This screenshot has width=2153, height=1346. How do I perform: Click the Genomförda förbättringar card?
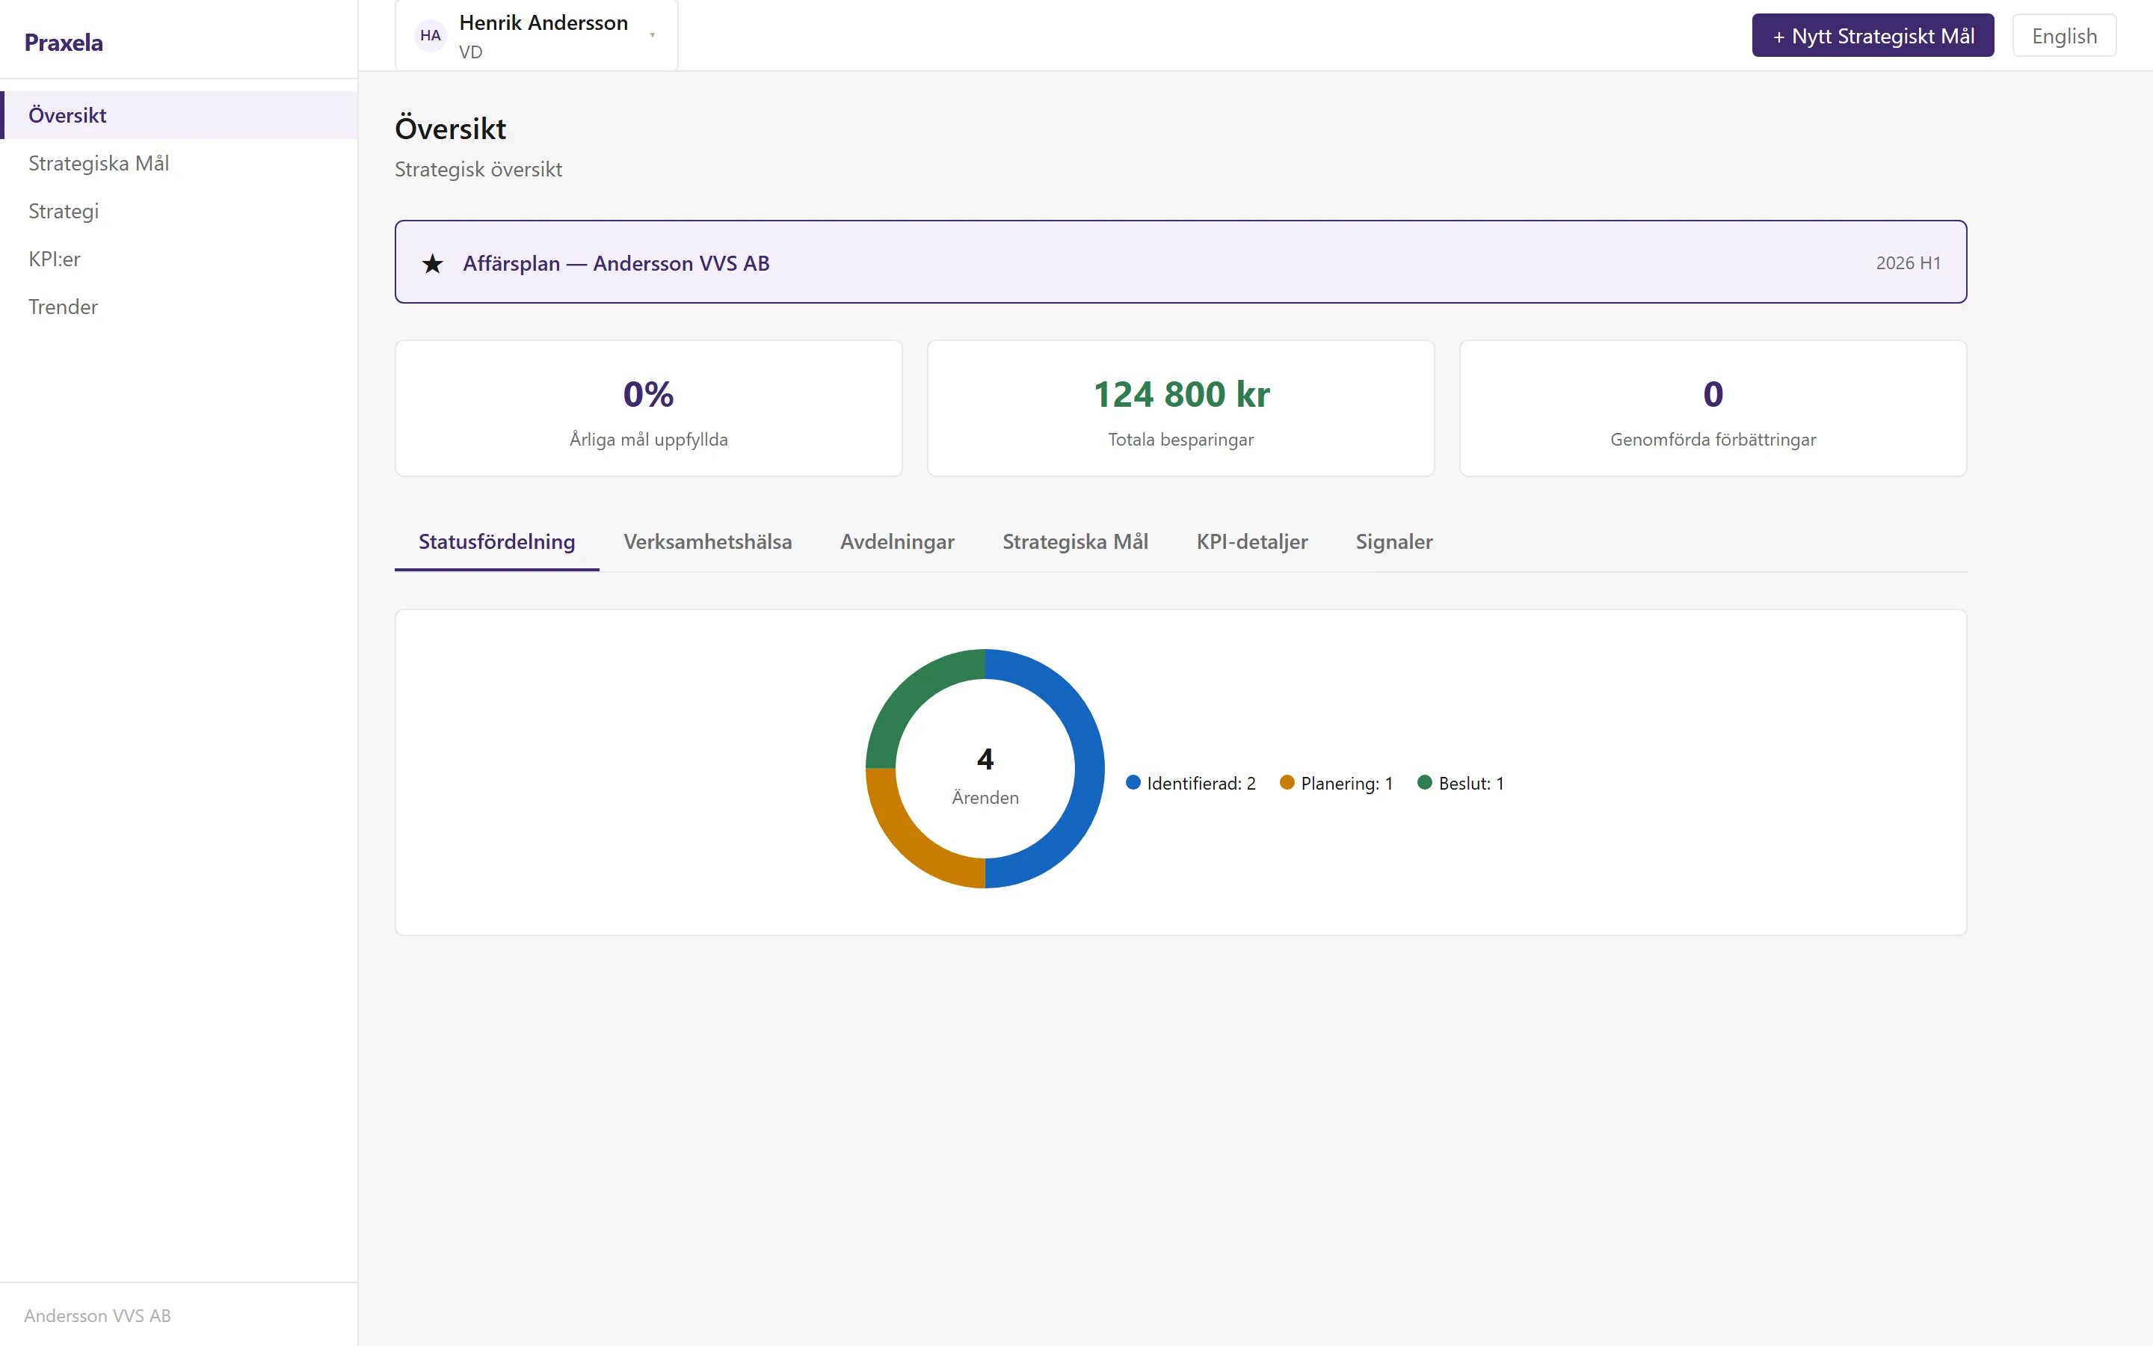[1713, 408]
